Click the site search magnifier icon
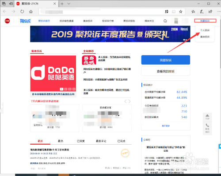This screenshot has height=176, width=221. point(165,21)
